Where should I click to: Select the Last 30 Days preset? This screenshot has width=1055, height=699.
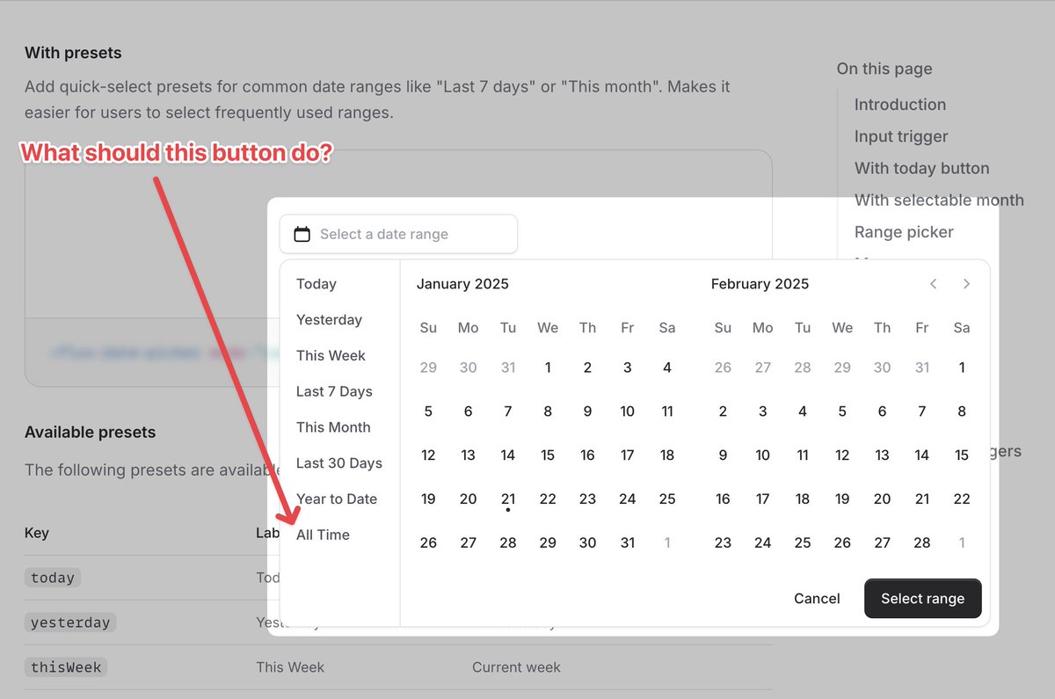click(x=339, y=463)
